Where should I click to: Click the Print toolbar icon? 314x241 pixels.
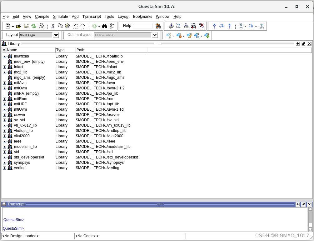point(41,26)
